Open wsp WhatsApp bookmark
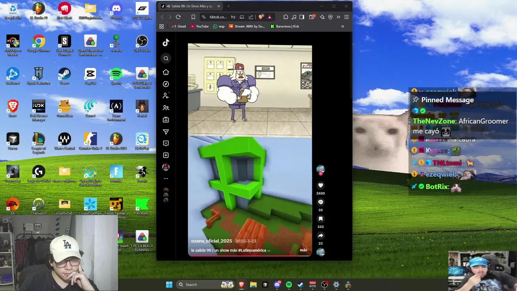Image resolution: width=517 pixels, height=291 pixels. point(219,26)
